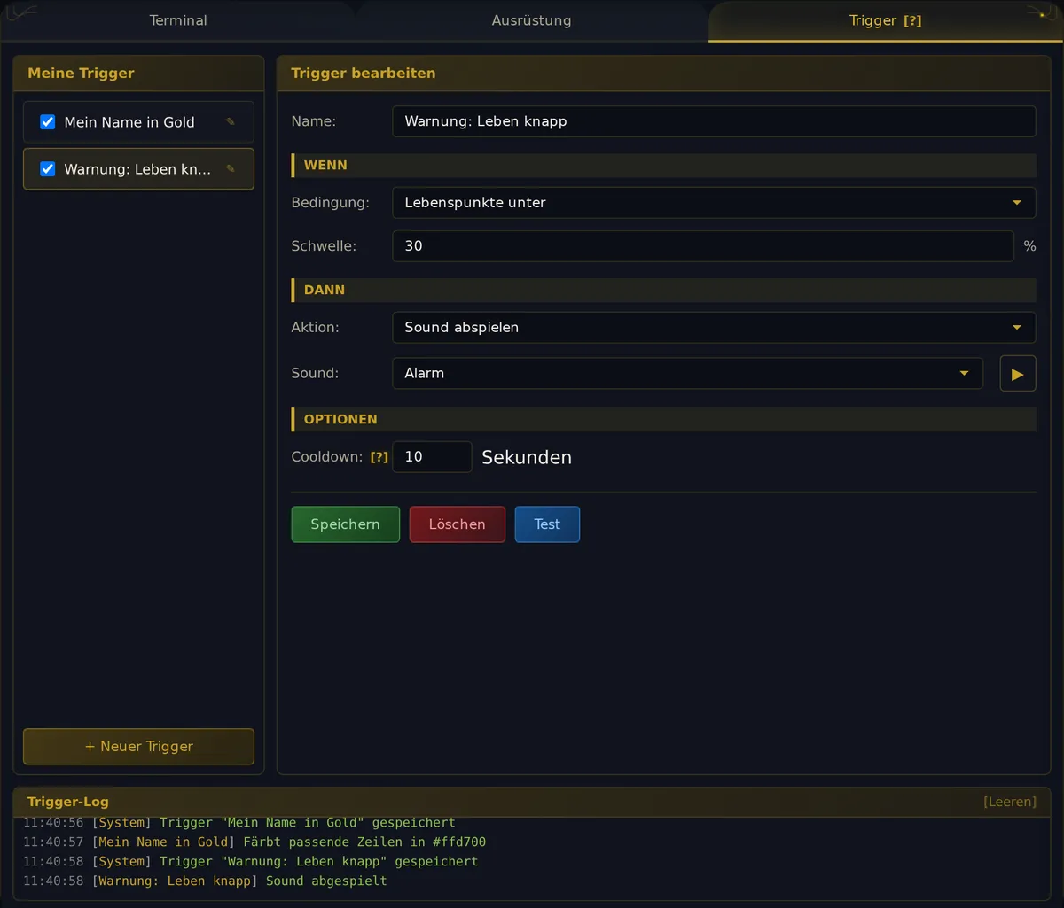
Task: Play the selected Alarm sound preview
Action: coord(1018,374)
